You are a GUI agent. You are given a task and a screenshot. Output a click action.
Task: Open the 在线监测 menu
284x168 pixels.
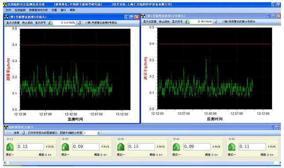click(x=20, y=10)
